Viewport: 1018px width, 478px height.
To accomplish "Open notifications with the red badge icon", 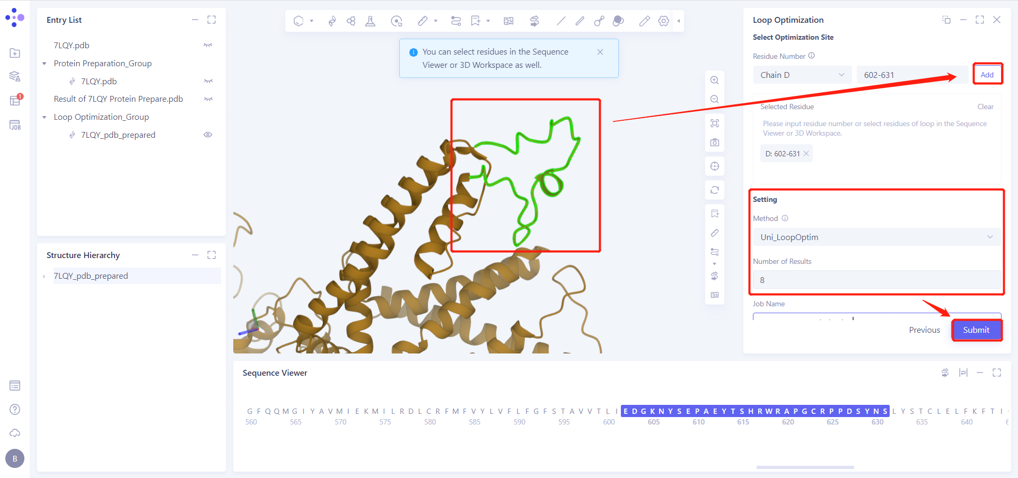I will [x=15, y=100].
